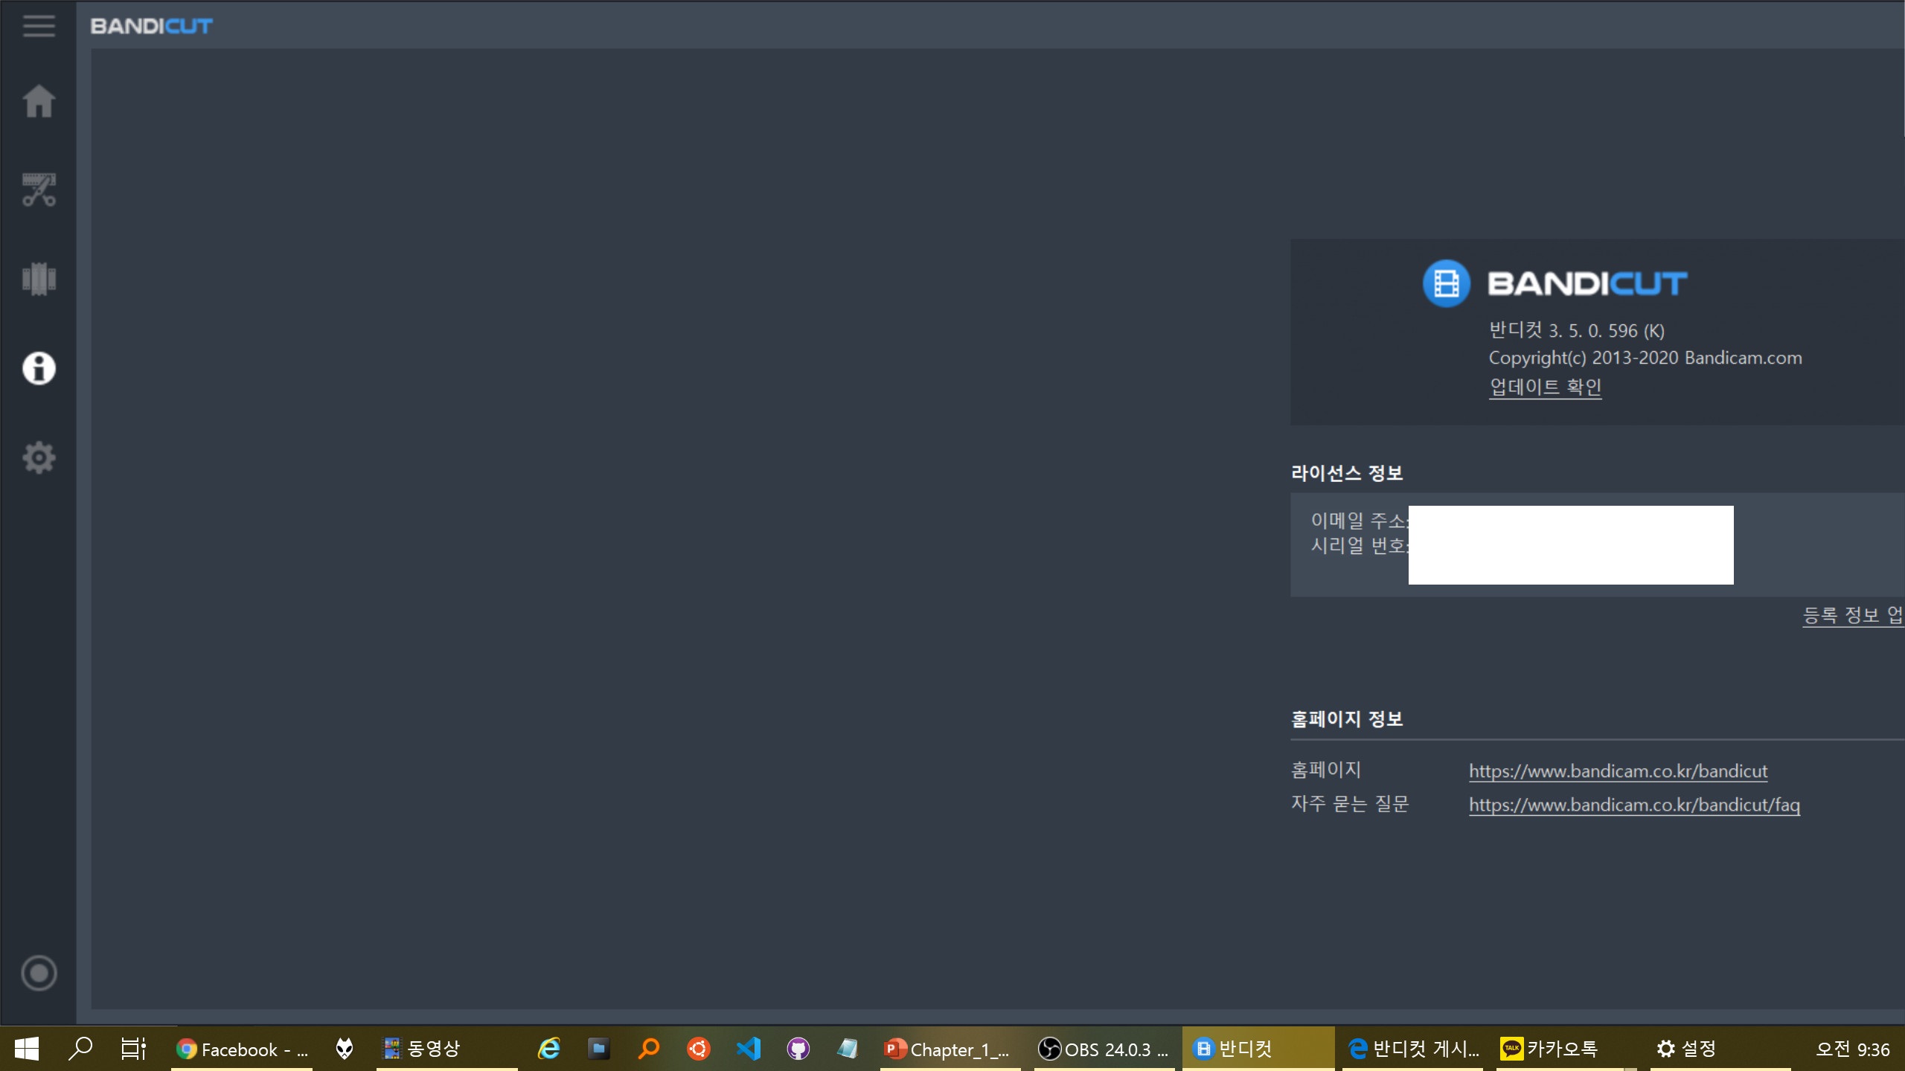Click the Bandicut logo in the title bar
This screenshot has height=1071, width=1905.
pos(152,26)
